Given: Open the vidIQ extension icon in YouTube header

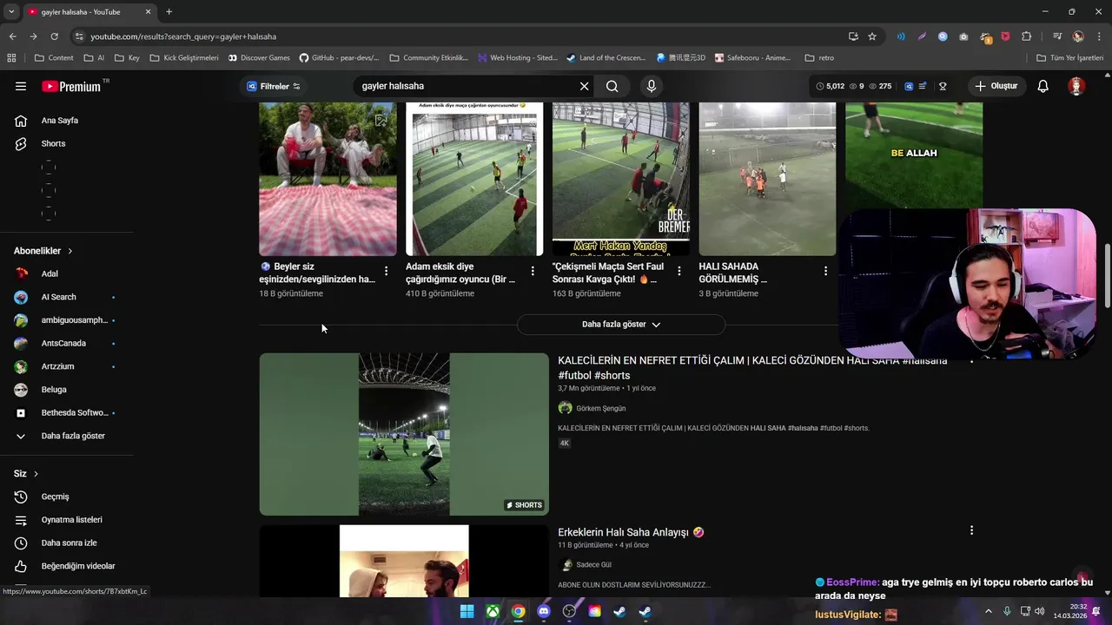Looking at the screenshot, I should (x=909, y=86).
